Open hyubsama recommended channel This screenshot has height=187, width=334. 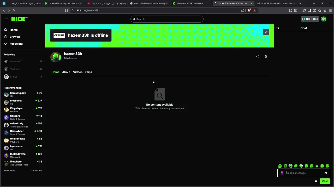pyautogui.click(x=23, y=148)
